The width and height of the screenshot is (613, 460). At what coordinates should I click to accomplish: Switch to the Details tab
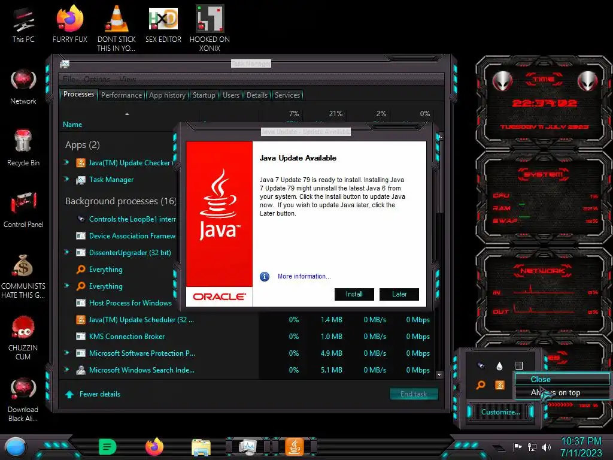pos(257,95)
